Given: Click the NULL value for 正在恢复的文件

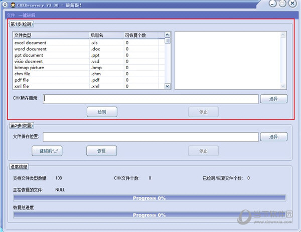Looking at the screenshot, I should pos(60,190).
